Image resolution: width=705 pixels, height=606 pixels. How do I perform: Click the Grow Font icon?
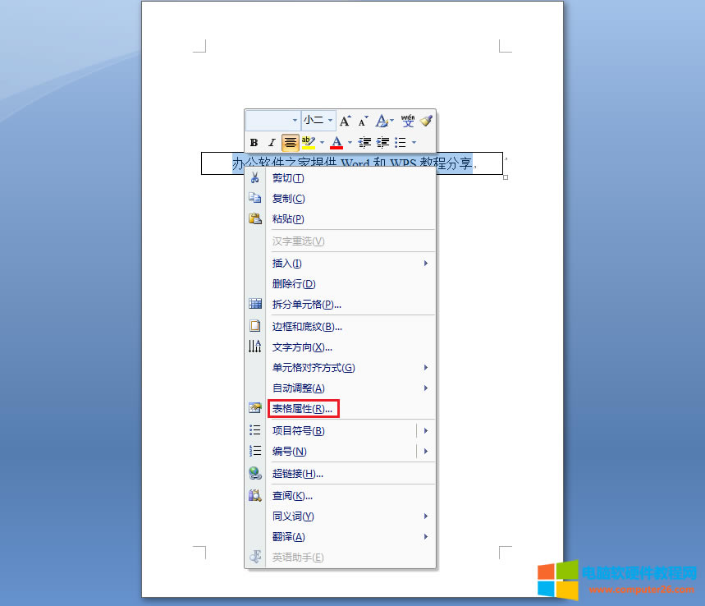click(x=346, y=121)
